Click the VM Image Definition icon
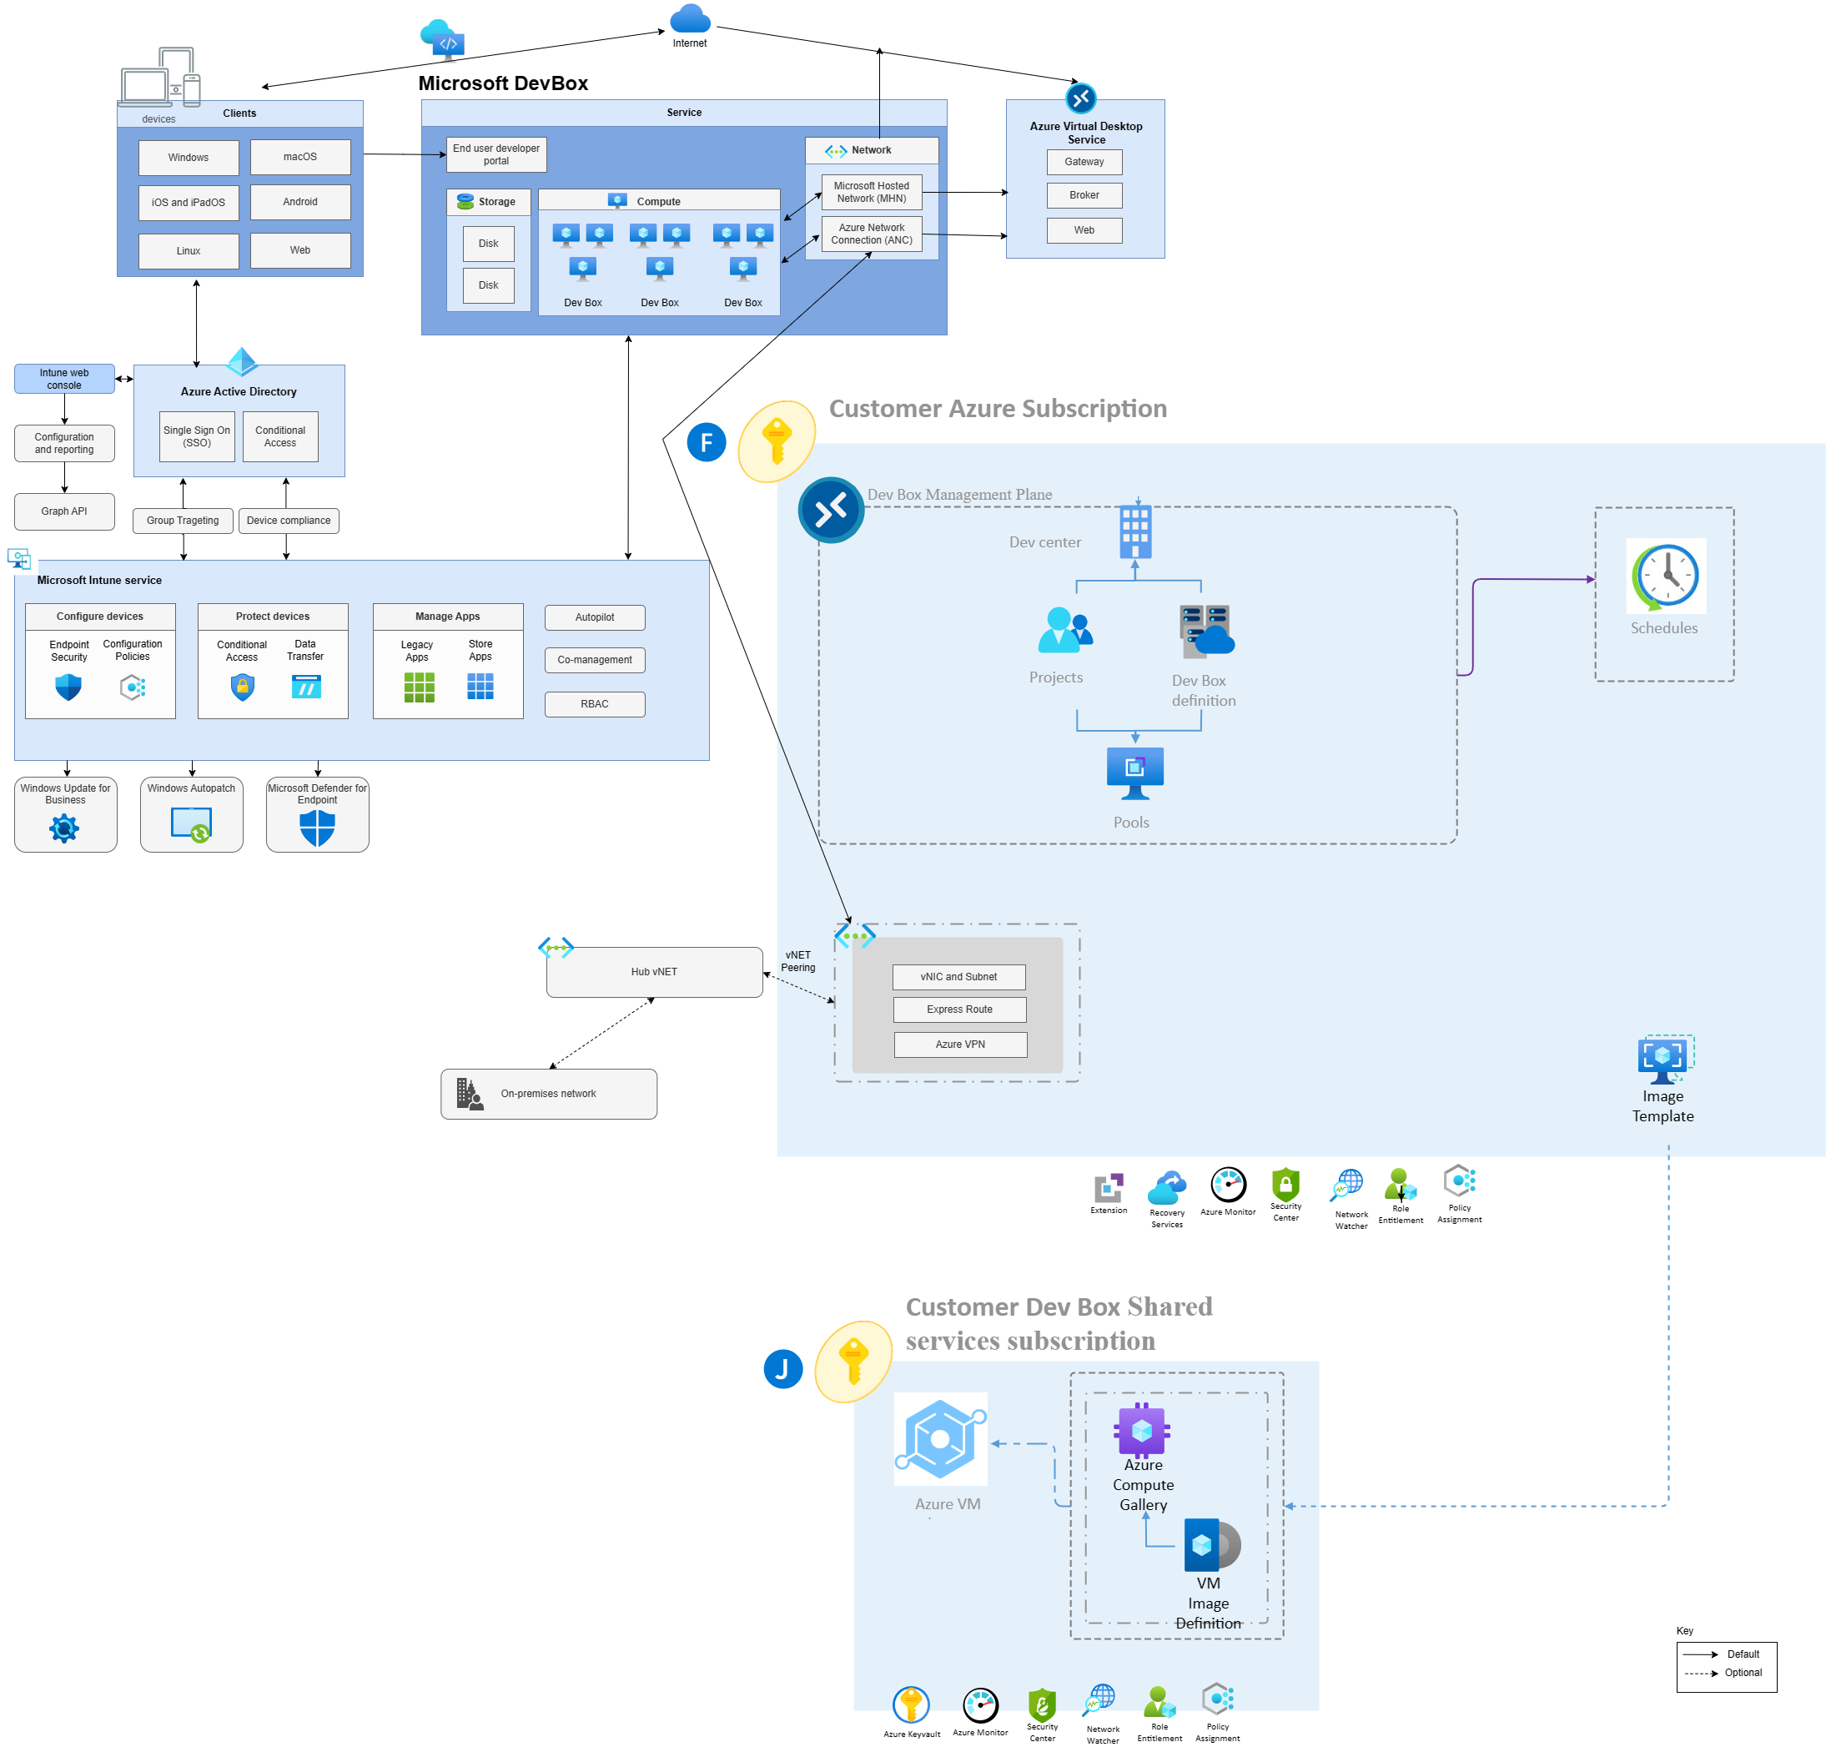Viewport: 1826px width, 1747px height. tap(1211, 1545)
